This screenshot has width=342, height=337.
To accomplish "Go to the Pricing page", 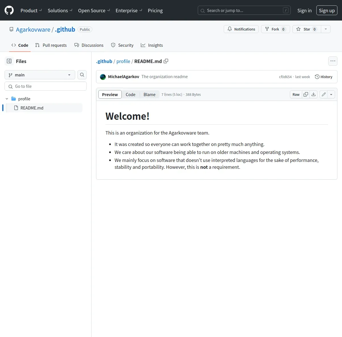I will click(x=155, y=11).
